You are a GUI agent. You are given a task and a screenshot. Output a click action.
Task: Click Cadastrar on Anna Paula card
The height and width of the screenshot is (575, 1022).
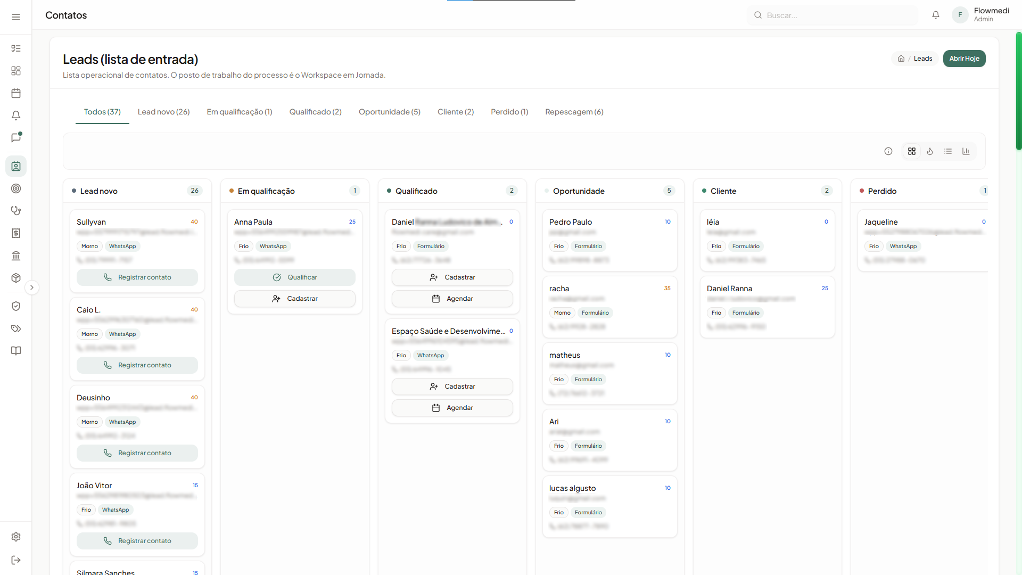coord(295,299)
